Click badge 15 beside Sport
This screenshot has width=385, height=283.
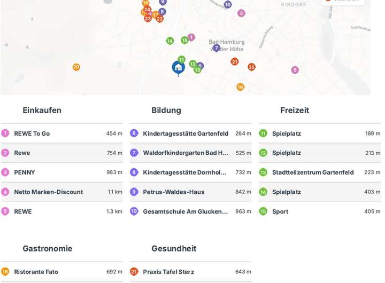pyautogui.click(x=263, y=211)
